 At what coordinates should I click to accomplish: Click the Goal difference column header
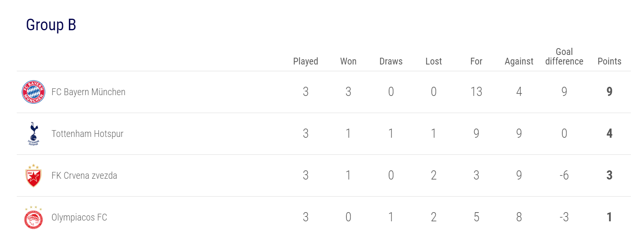(564, 57)
